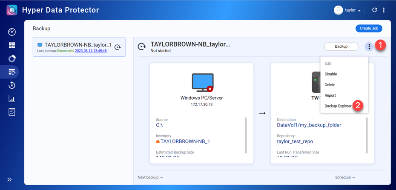Click the Hyper Data Protector logo icon
Image resolution: width=396 pixels, height=190 pixels.
(x=12, y=10)
